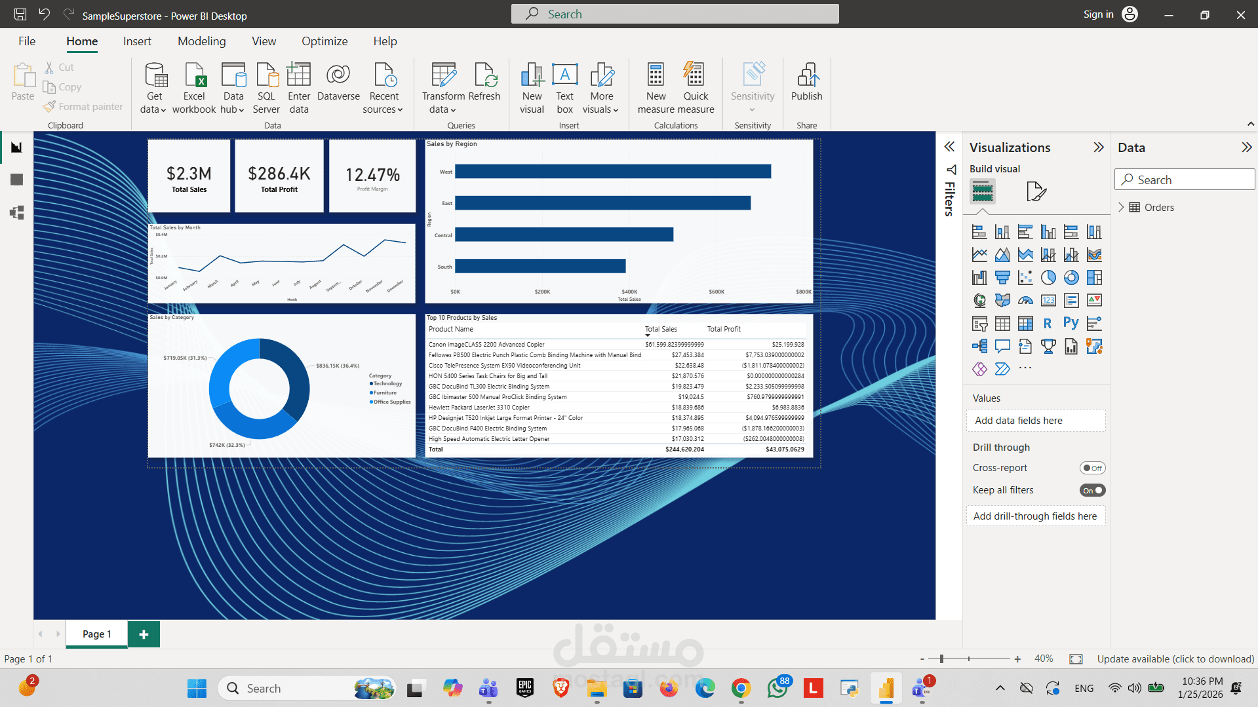Screen dimensions: 1258x707
Task: Select the Stacked bar chart visual
Action: point(979,232)
